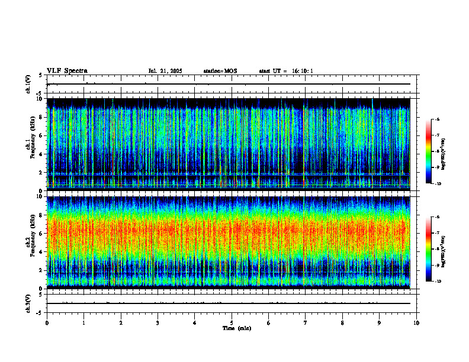469x362 pixels.
Task: Click the ch.3 voltage waveform trace
Action: pyautogui.click(x=229, y=303)
